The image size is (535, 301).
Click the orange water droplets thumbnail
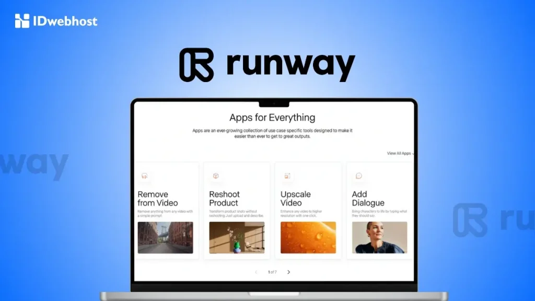[x=308, y=237]
